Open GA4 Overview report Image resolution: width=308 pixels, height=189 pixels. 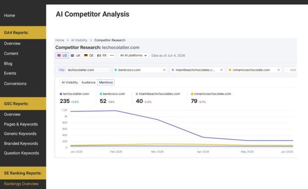point(12,43)
